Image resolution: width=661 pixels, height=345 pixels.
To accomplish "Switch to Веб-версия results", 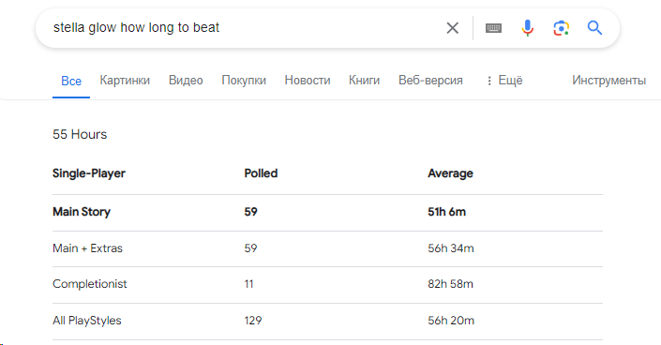I will point(430,80).
